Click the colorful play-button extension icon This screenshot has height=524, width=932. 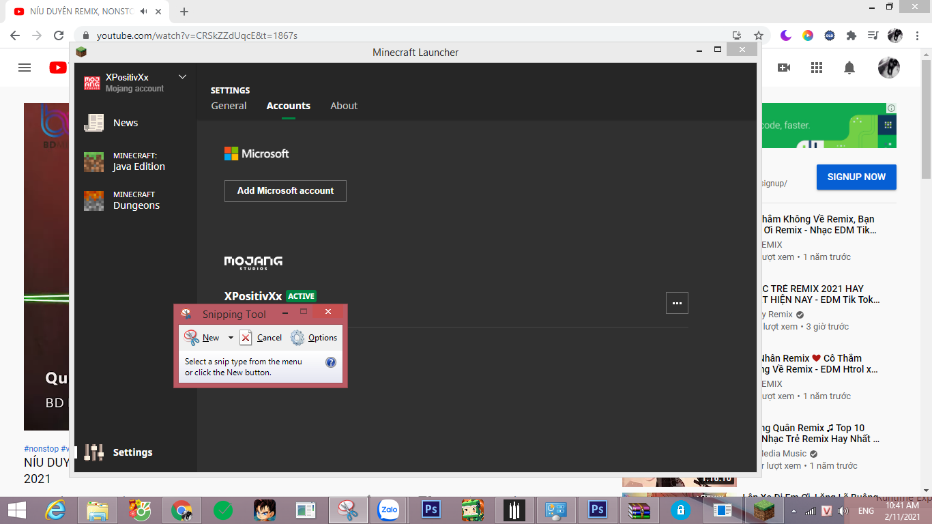point(808,35)
